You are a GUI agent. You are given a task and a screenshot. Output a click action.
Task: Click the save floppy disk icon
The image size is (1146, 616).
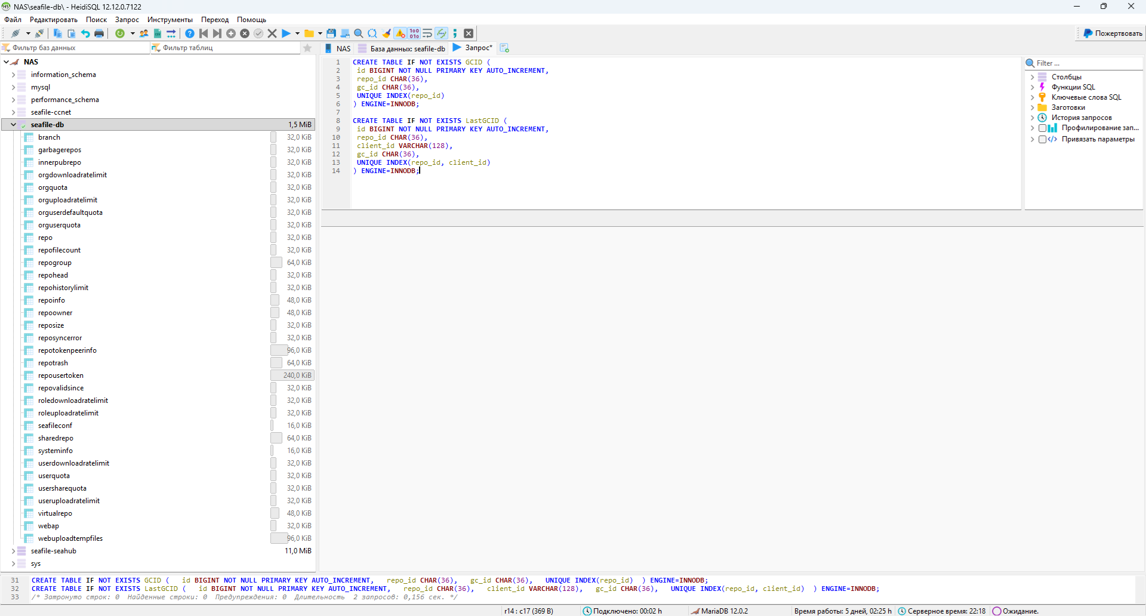tap(331, 33)
